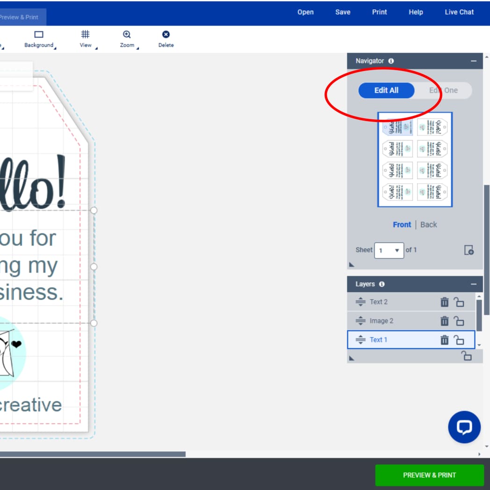Click the Navigator info icon
This screenshot has height=490, width=490.
click(391, 61)
